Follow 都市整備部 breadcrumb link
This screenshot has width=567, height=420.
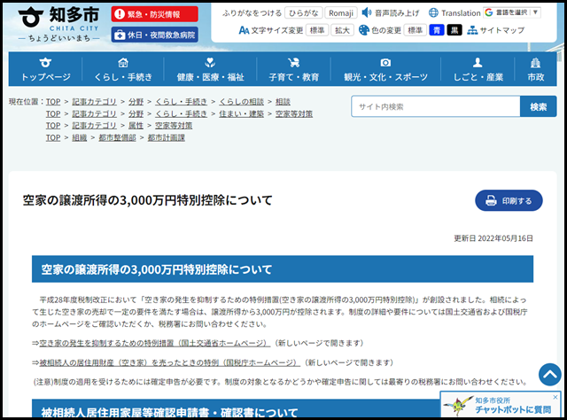[117, 137]
